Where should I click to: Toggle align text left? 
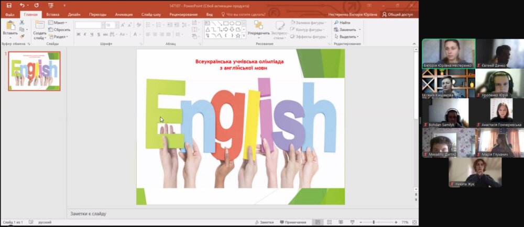point(148,35)
